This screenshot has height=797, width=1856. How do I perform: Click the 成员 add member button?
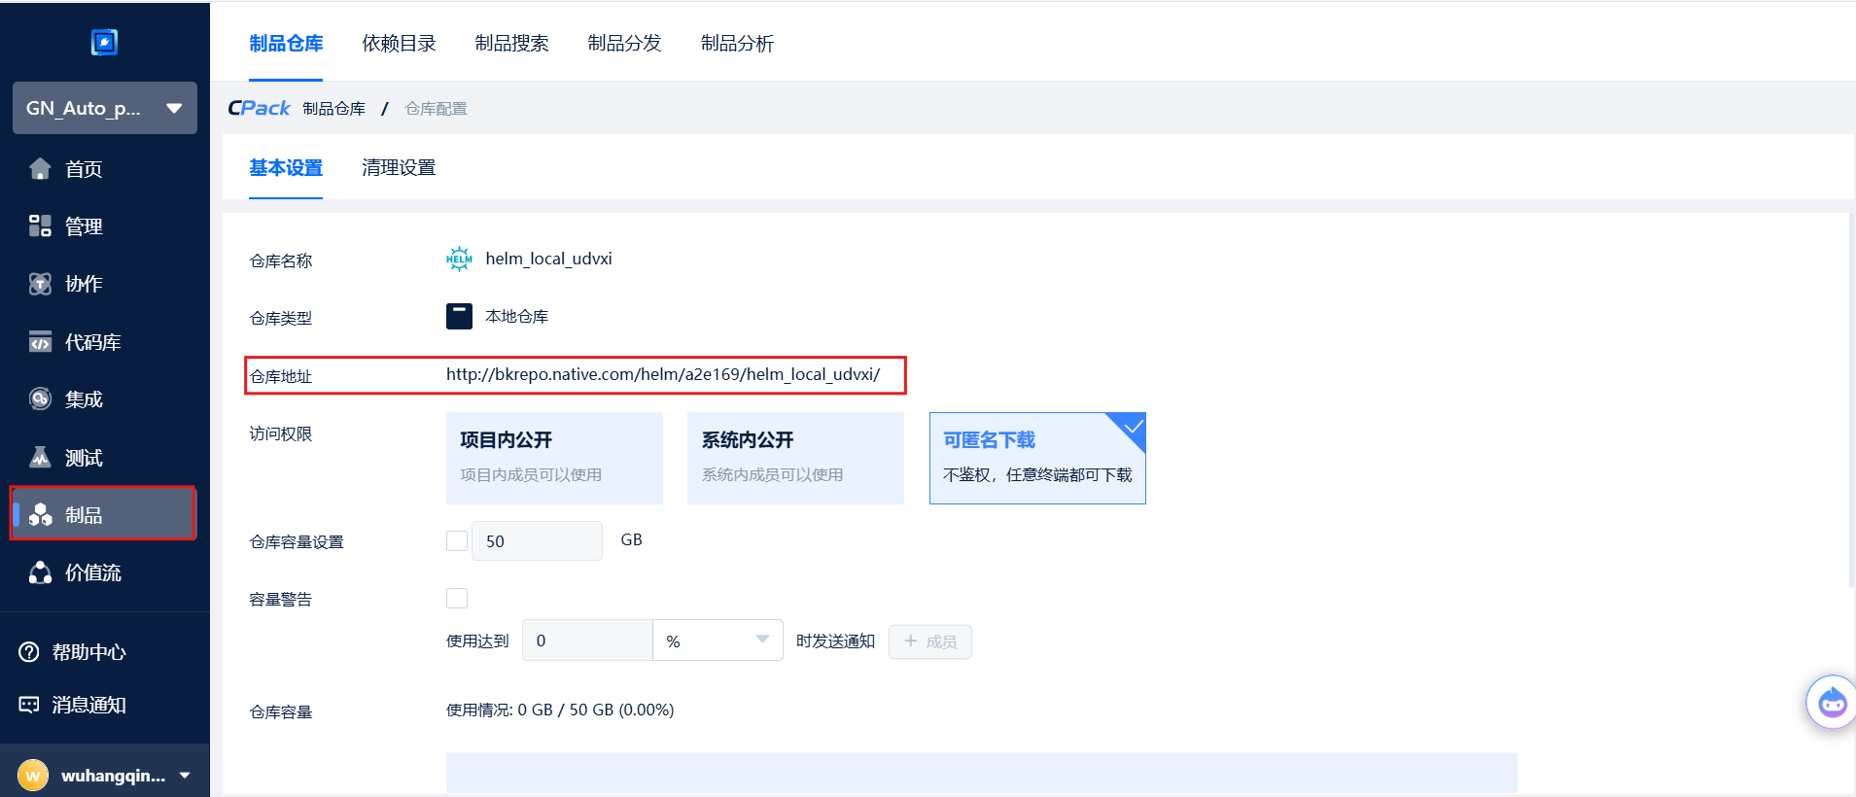click(930, 641)
